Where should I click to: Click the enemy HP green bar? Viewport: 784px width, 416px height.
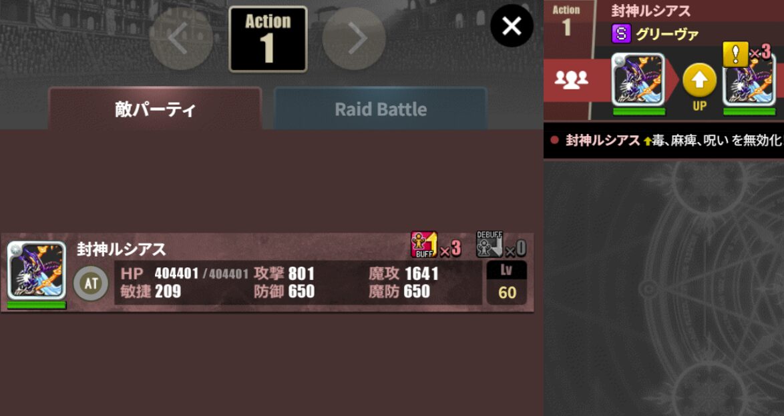click(37, 305)
